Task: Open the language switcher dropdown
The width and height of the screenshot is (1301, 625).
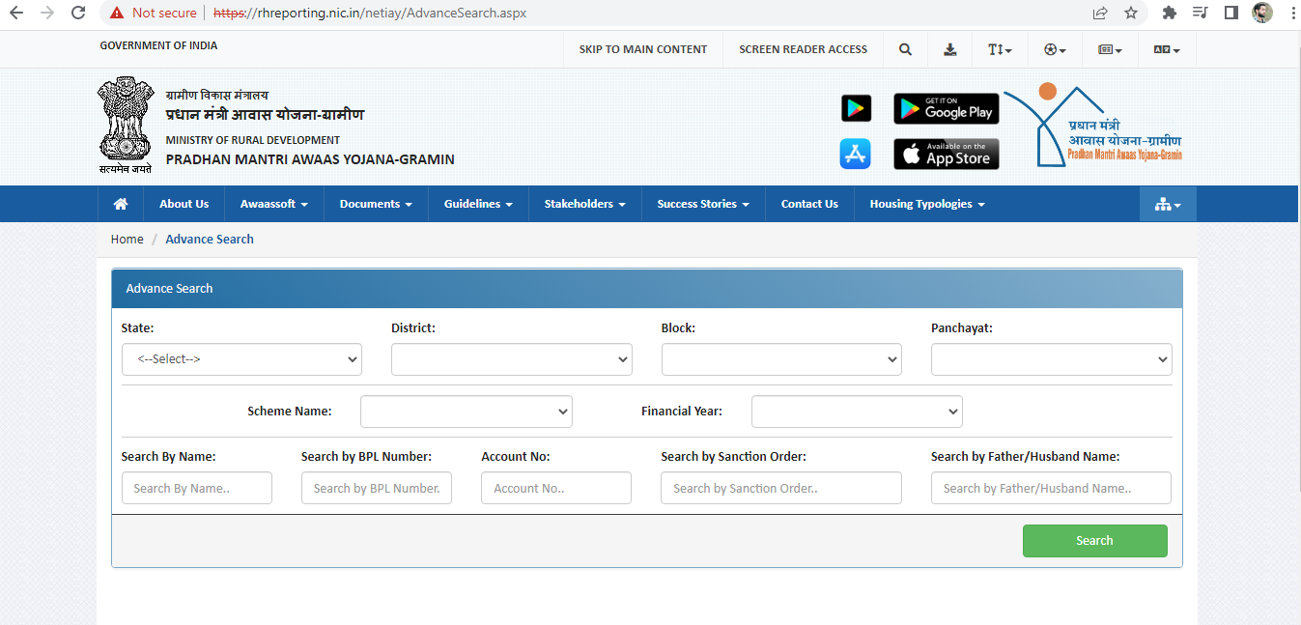Action: (1167, 49)
